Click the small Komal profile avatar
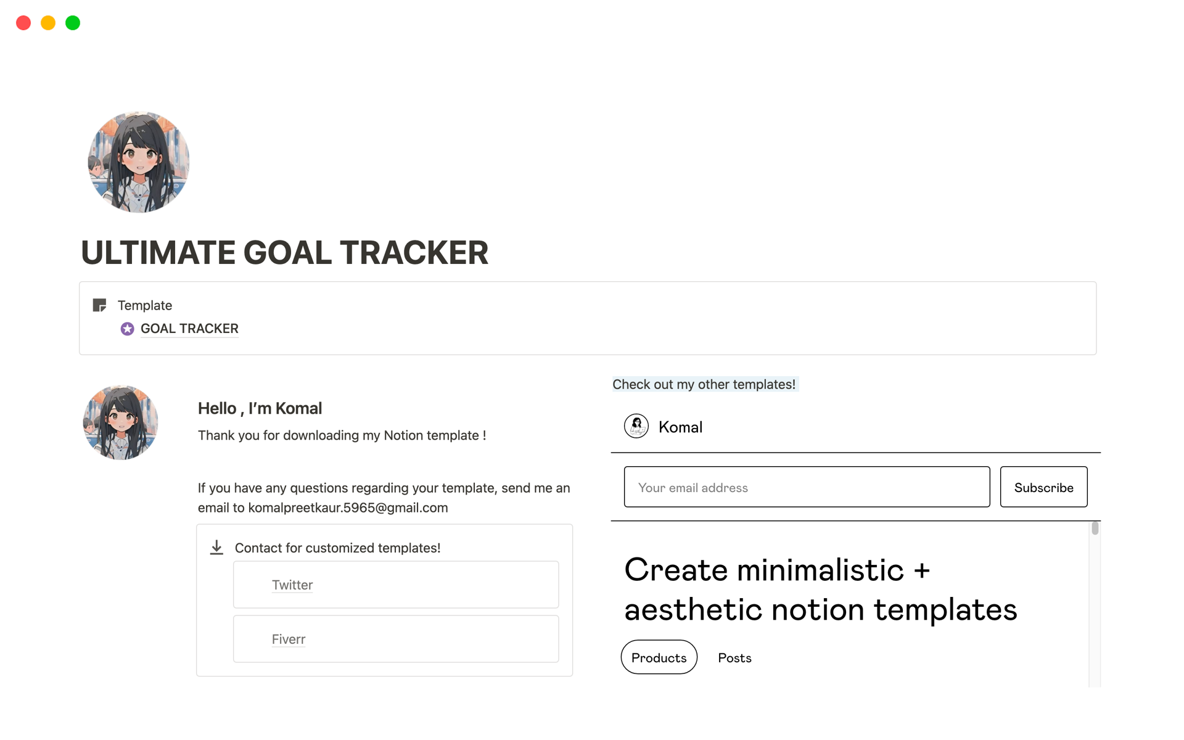This screenshot has width=1184, height=740. point(121,423)
